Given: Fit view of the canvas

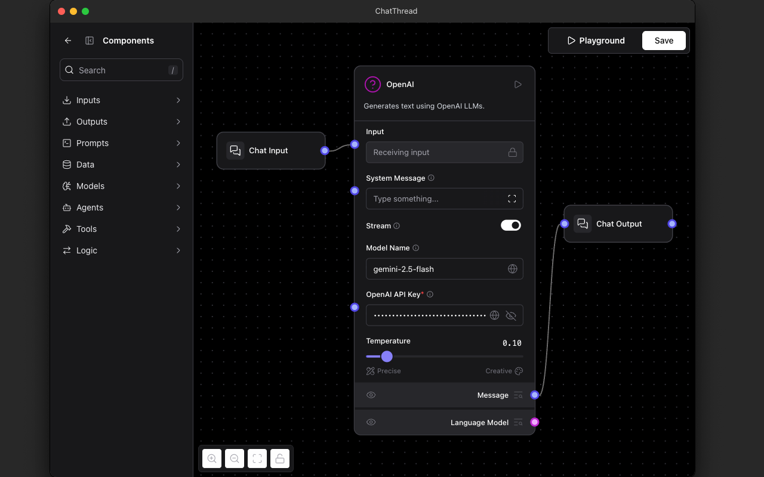Looking at the screenshot, I should pyautogui.click(x=257, y=459).
